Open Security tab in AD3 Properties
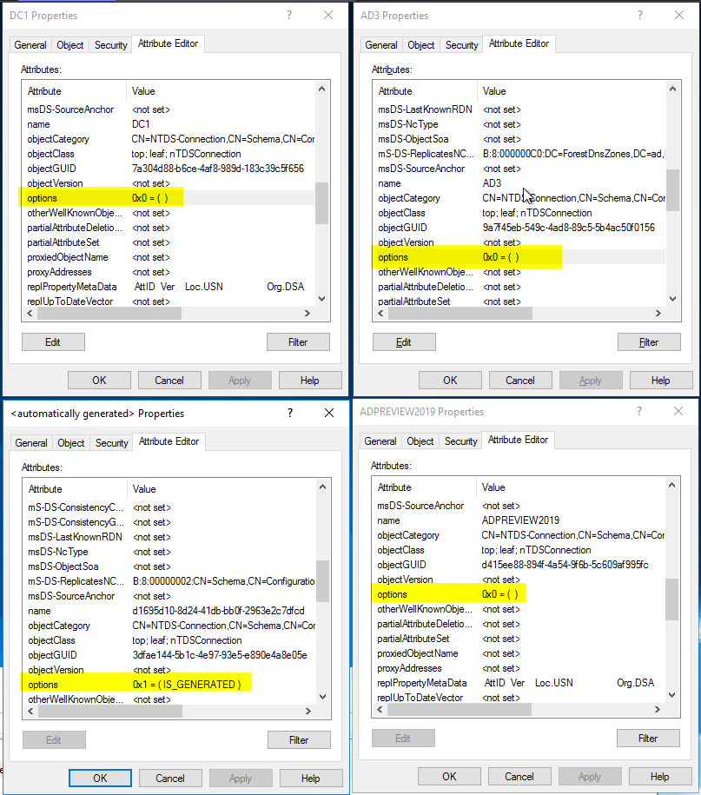701x795 pixels. point(461,45)
